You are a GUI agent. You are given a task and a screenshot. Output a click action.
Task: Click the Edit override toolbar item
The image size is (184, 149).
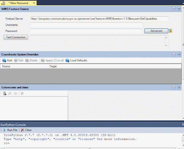click(x=19, y=61)
